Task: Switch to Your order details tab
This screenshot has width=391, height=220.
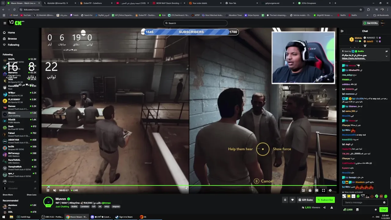Action: point(205,3)
